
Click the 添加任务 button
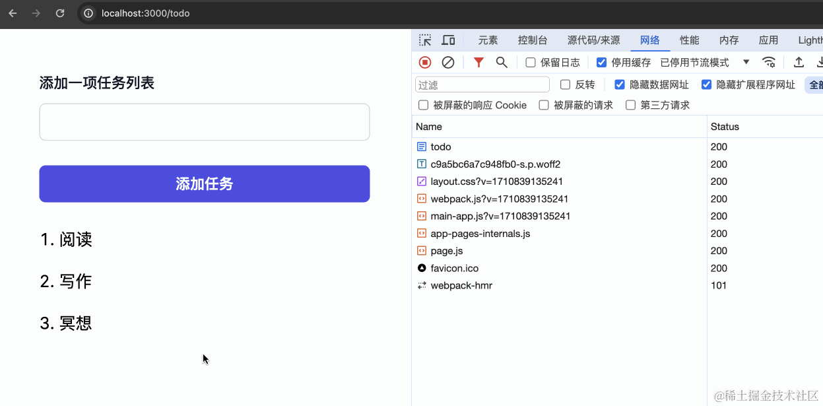tap(205, 184)
